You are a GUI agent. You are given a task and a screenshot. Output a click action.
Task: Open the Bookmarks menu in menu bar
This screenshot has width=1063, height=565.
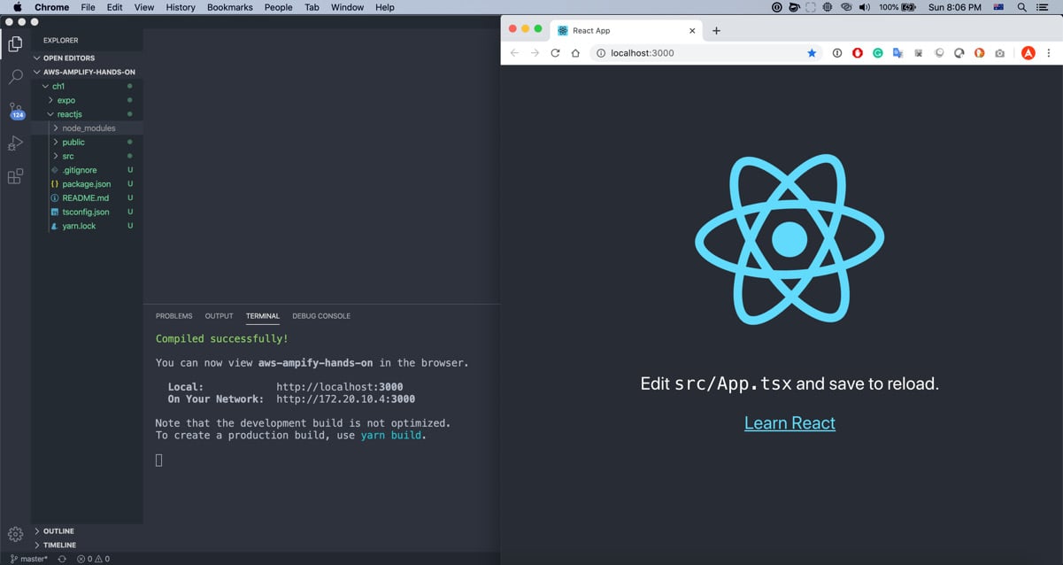pyautogui.click(x=229, y=7)
